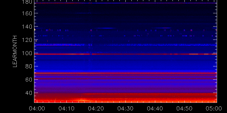Click the 180 frequency axis label
This screenshot has width=227, height=113.
click(27, 2)
